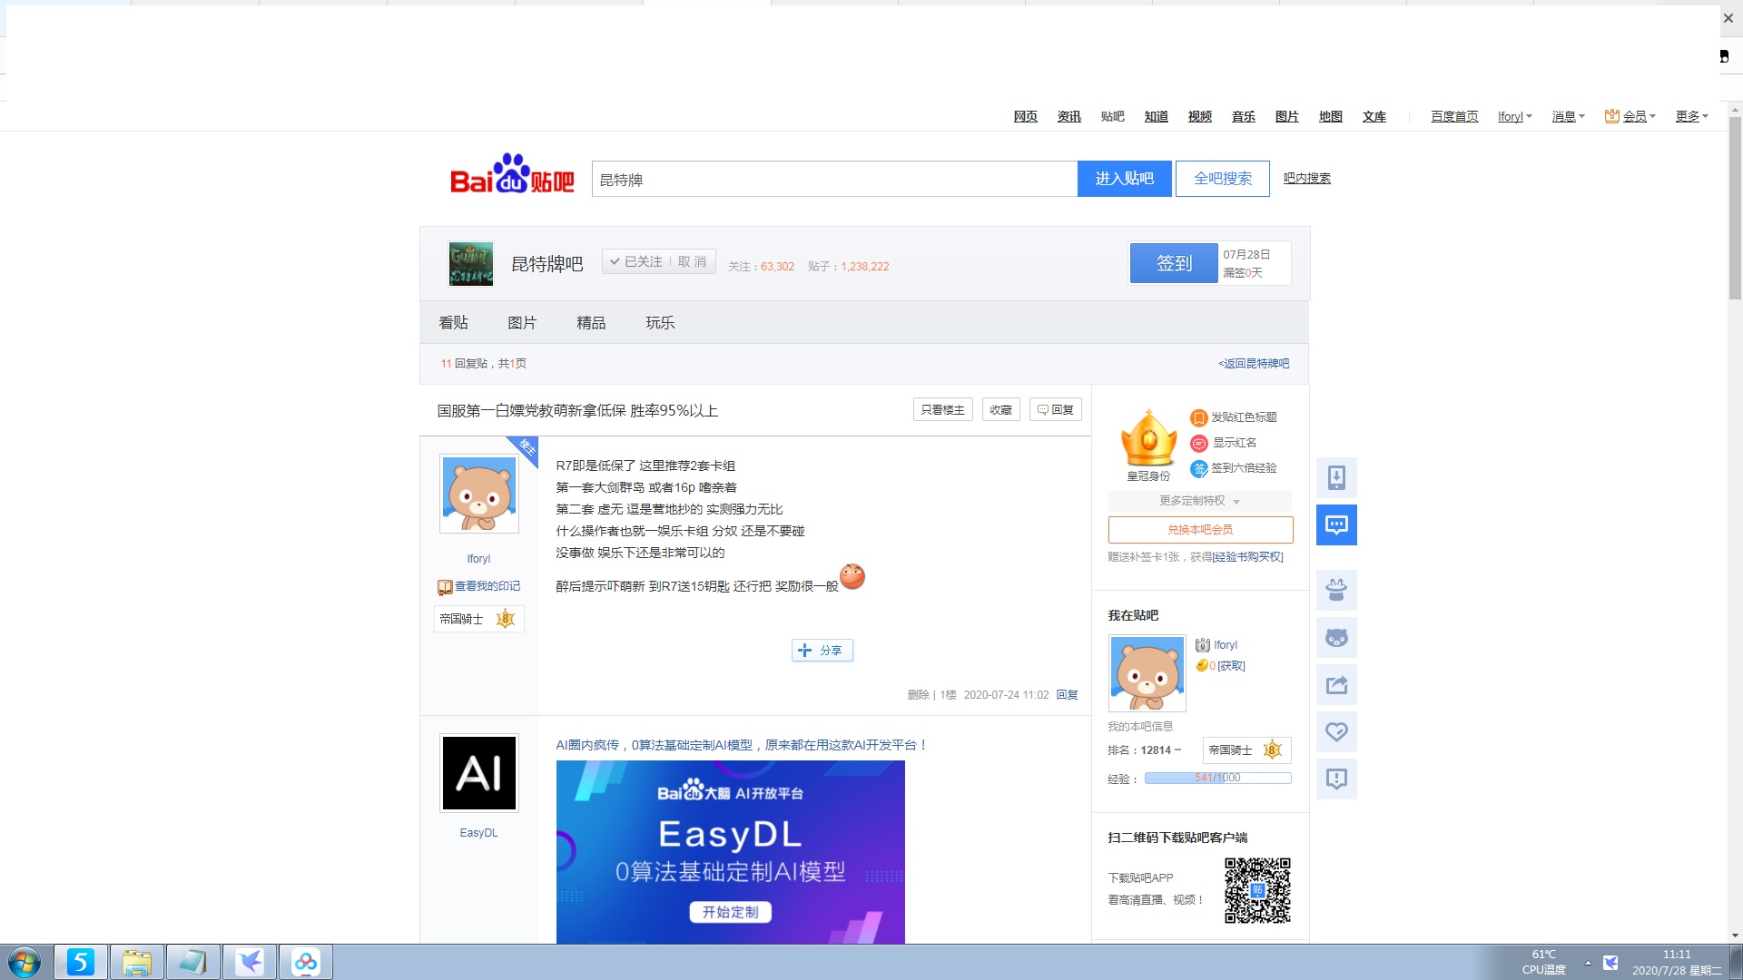Open the 昆特牌吧 forum avatar image
The height and width of the screenshot is (980, 1743).
pos(471,264)
